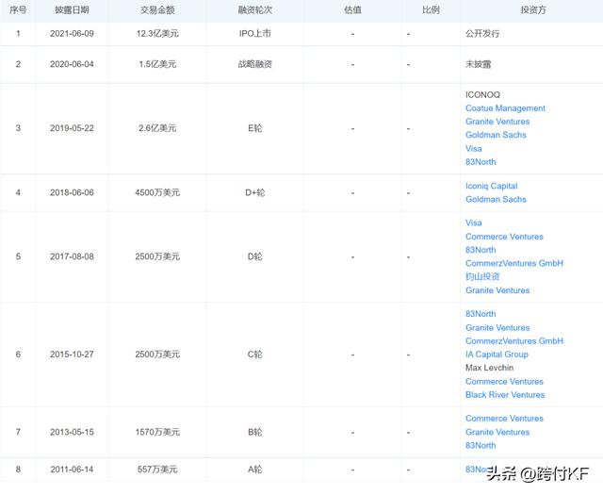Click Iconiq Capital in the D+轮 row
This screenshot has width=603, height=495.
(x=491, y=187)
